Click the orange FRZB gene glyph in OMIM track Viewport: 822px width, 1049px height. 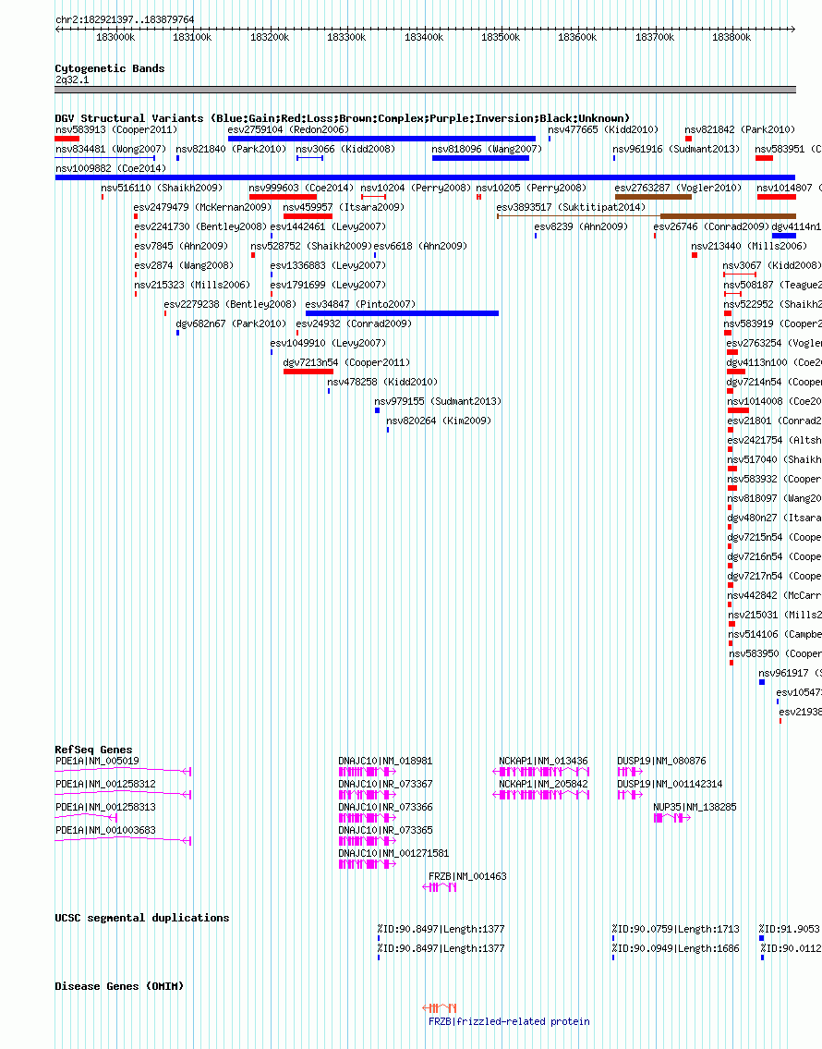pyautogui.click(x=440, y=1007)
